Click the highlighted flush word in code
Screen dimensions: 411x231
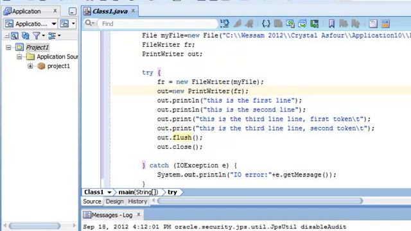182,137
